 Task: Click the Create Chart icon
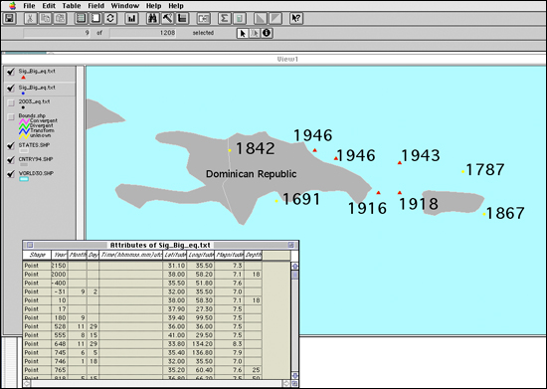tap(131, 18)
